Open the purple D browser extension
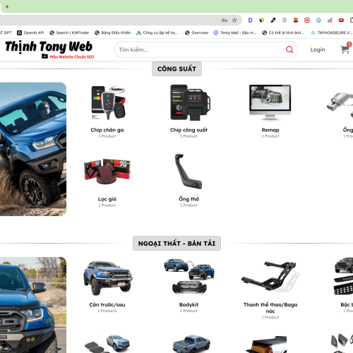Screen dimensions: 353x353 pyautogui.click(x=250, y=20)
